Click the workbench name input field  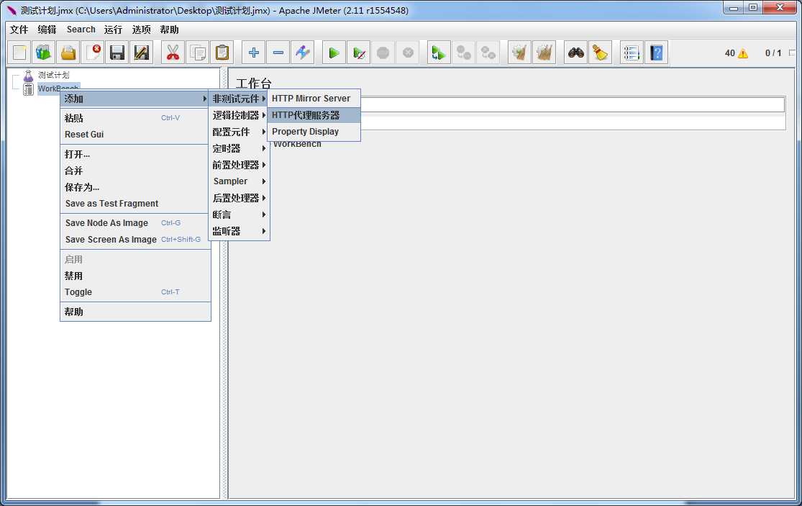[x=572, y=104]
